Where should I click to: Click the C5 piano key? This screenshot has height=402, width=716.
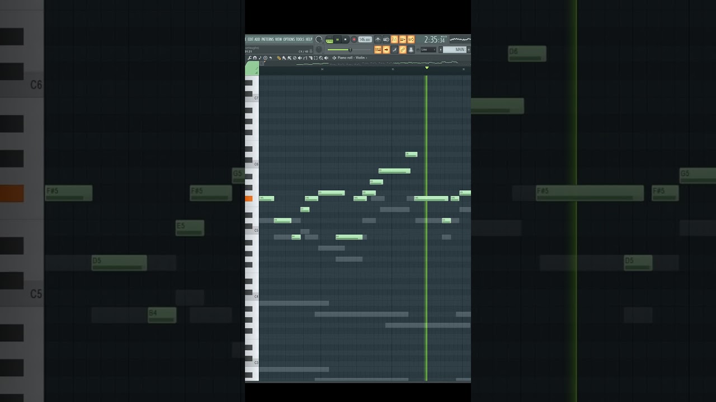252,230
